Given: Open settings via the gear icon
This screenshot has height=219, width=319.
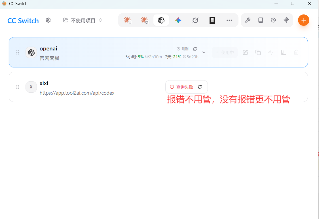Looking at the screenshot, I should 48,20.
